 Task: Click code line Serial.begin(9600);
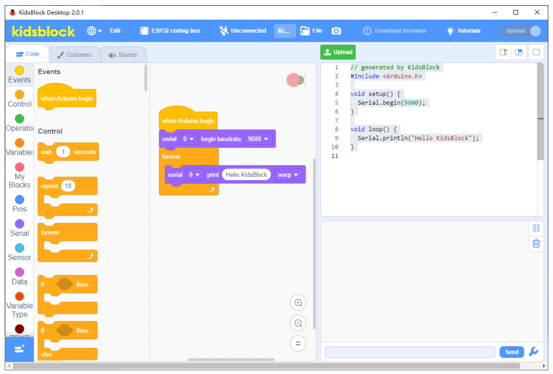pyautogui.click(x=391, y=103)
